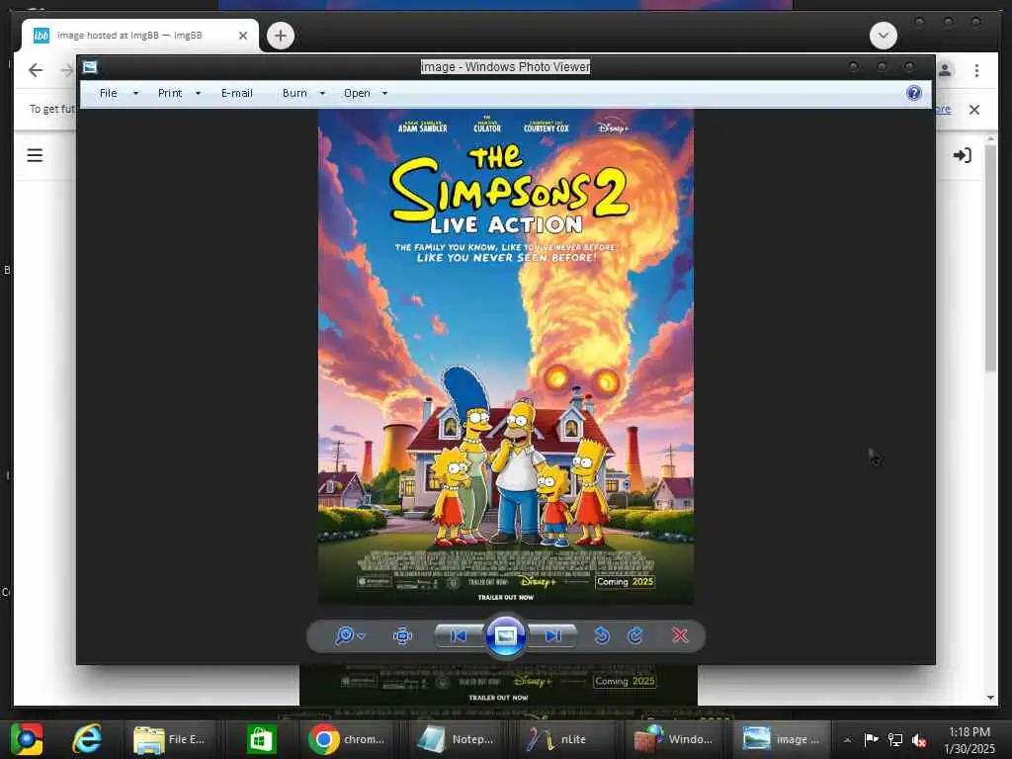
Task: Switch to the image viewer taskbar button
Action: coord(781,739)
